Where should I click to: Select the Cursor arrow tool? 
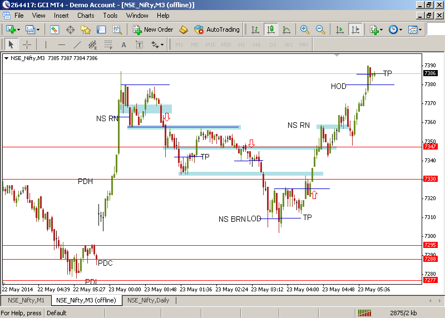[x=11, y=44]
